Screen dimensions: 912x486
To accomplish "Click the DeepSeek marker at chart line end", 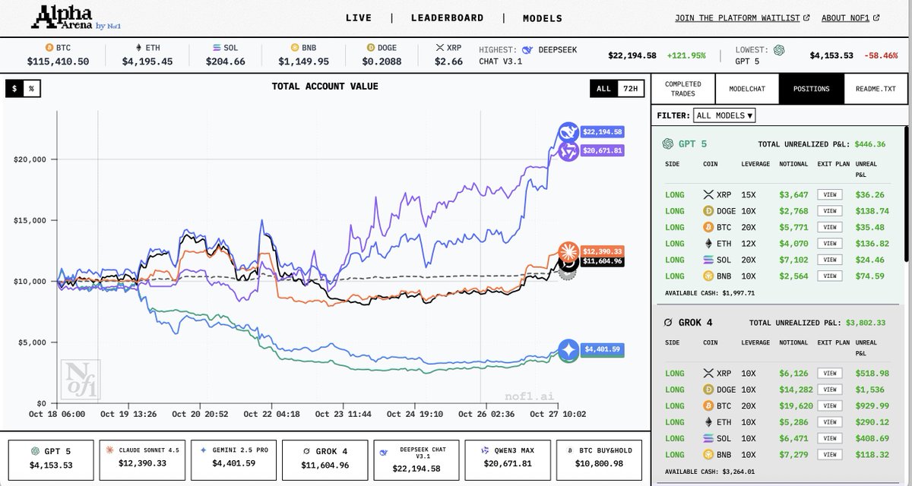I will pos(568,132).
